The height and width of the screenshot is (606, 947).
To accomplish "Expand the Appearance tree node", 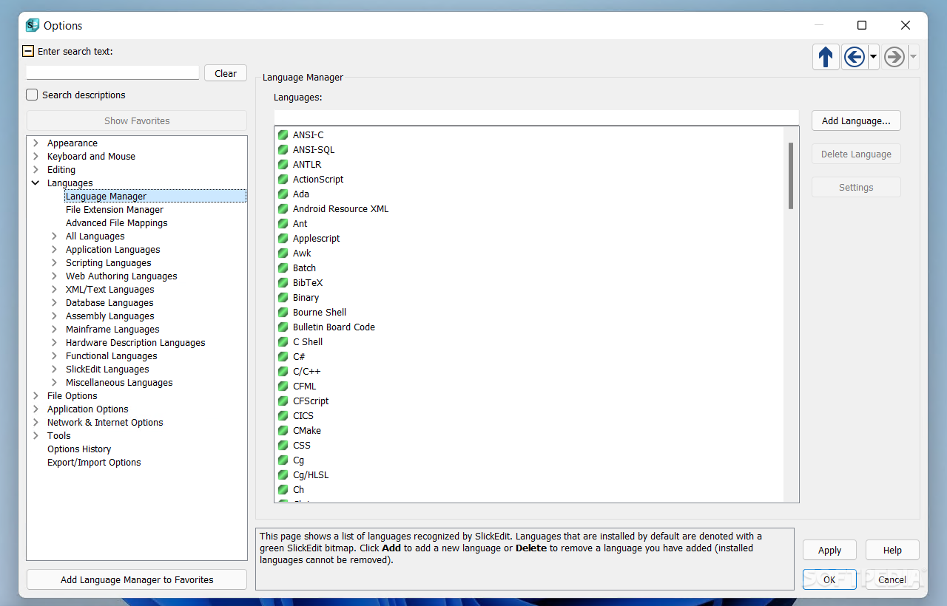I will 36,143.
